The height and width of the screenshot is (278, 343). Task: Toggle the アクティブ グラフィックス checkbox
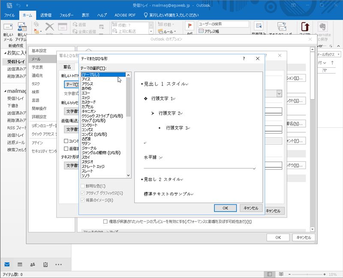(83, 193)
